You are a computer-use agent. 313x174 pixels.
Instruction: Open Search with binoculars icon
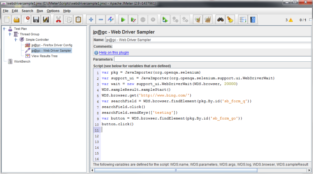[x=220, y=20]
